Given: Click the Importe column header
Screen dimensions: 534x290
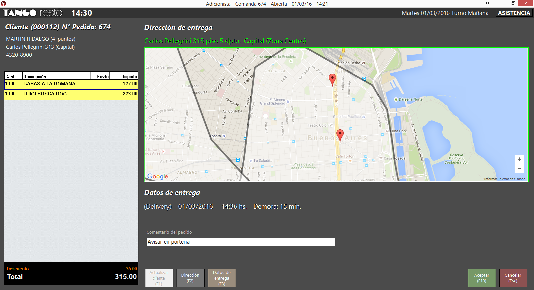Looking at the screenshot, I should point(124,76).
